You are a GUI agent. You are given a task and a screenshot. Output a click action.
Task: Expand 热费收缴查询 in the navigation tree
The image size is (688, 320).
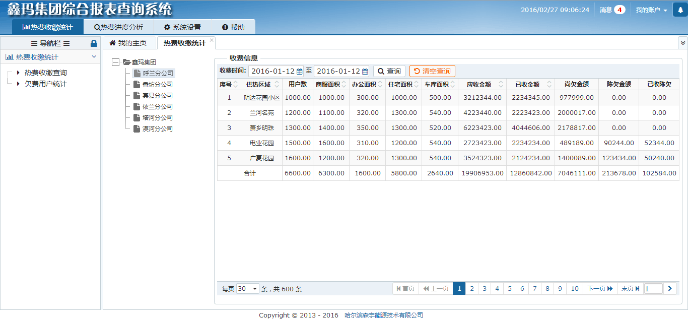tap(18, 73)
